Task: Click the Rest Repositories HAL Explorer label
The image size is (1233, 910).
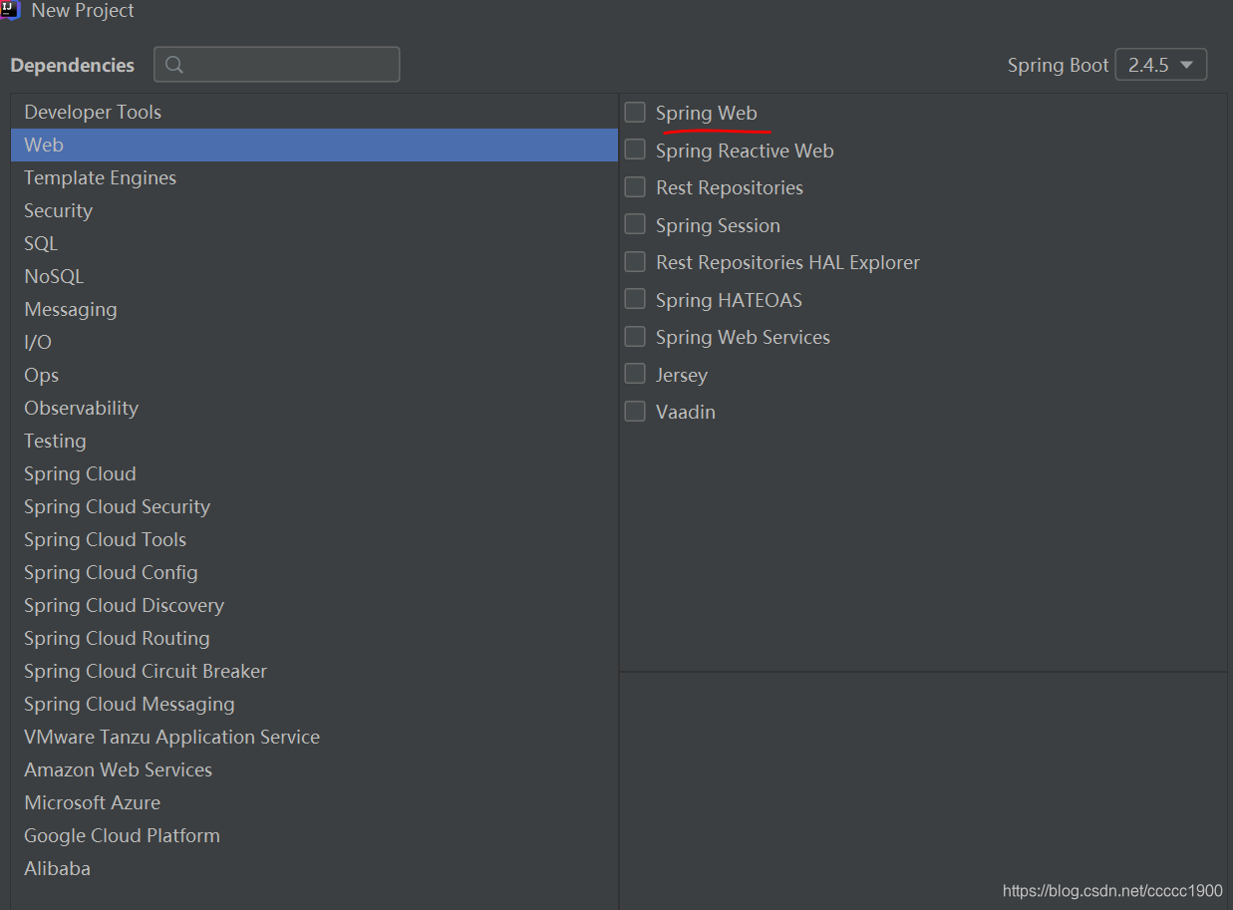Action: 787,262
